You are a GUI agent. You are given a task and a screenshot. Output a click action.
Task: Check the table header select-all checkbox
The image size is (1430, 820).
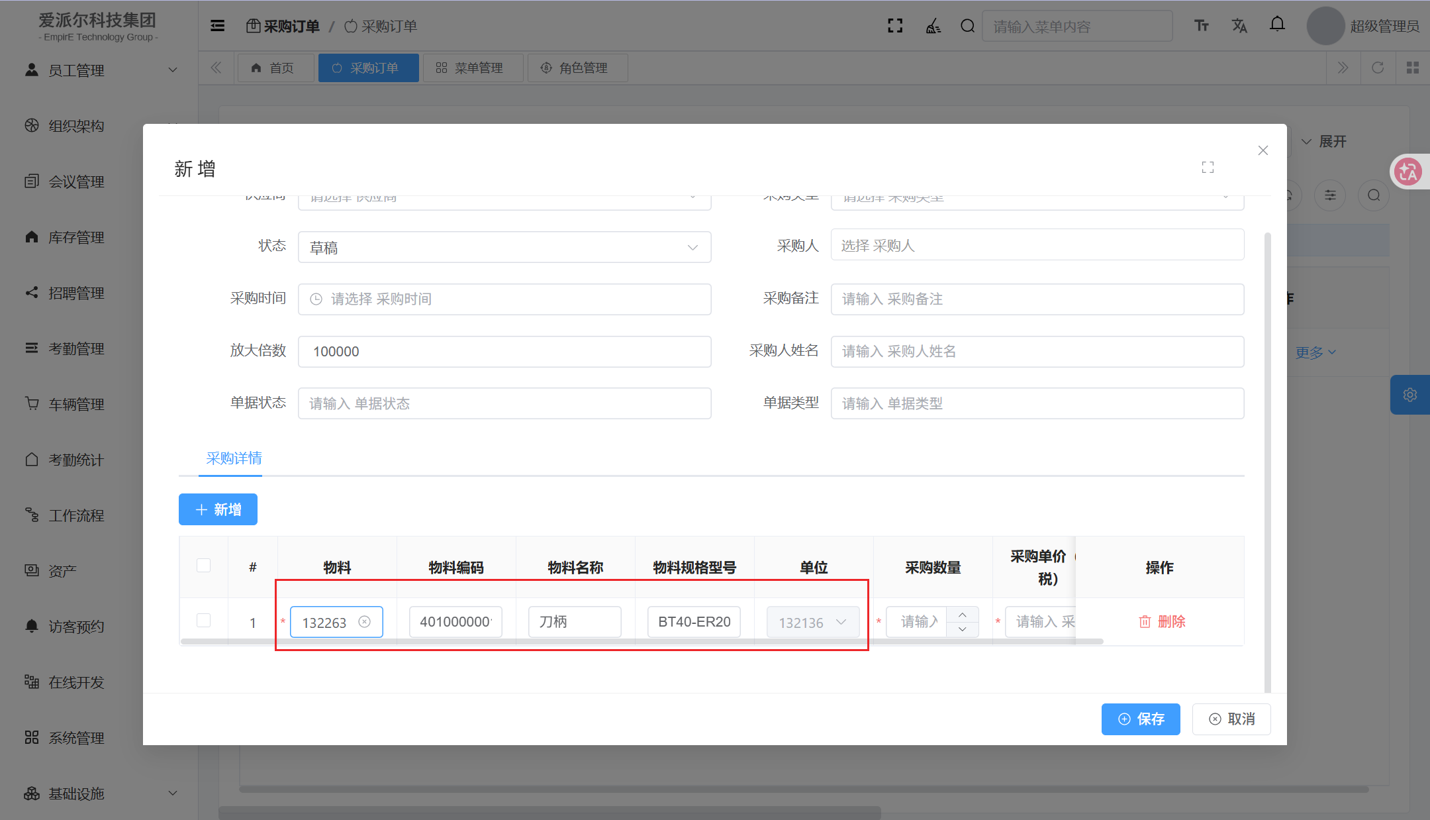(203, 566)
